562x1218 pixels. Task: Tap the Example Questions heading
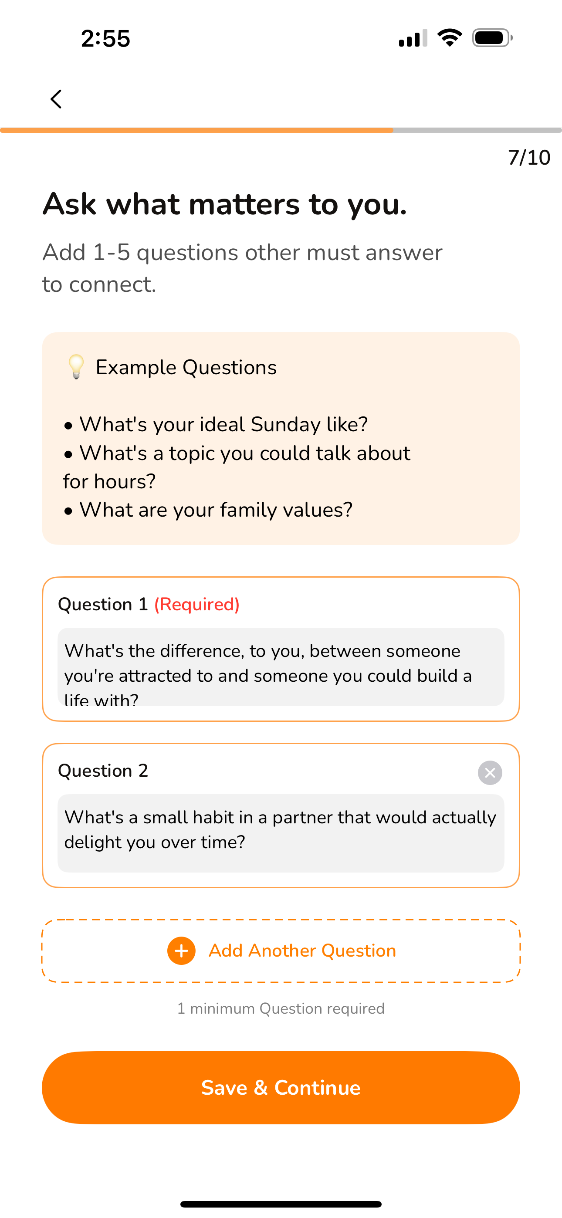tap(186, 367)
